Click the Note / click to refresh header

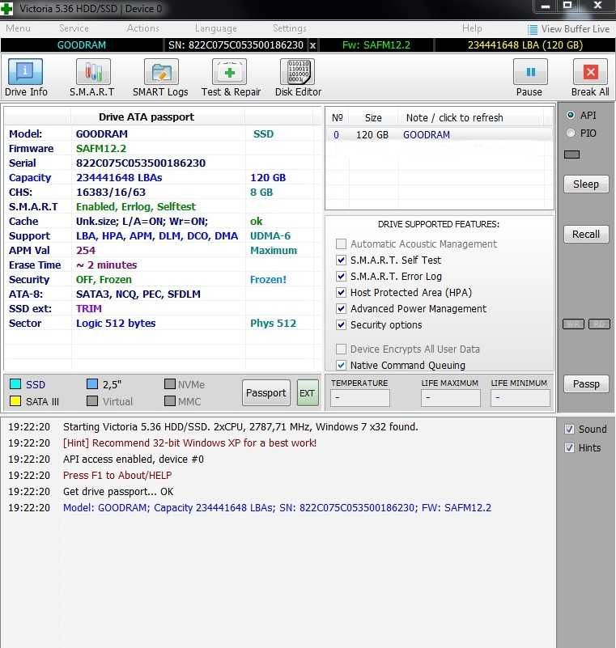coord(454,118)
